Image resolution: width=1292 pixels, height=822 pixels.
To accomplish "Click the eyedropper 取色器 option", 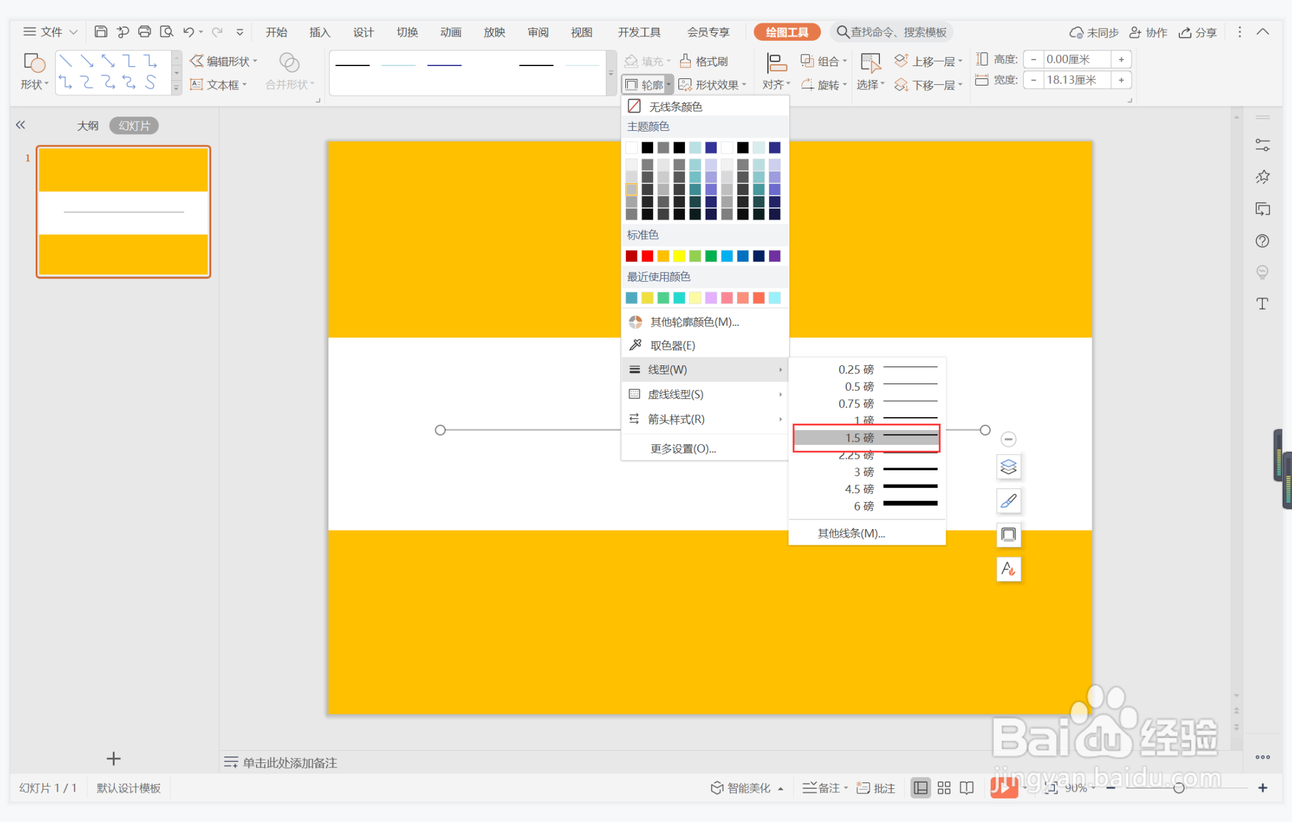I will tap(672, 345).
